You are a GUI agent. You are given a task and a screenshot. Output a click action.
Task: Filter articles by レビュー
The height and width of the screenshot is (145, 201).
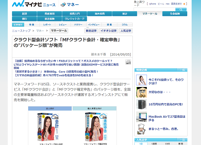point(63,25)
